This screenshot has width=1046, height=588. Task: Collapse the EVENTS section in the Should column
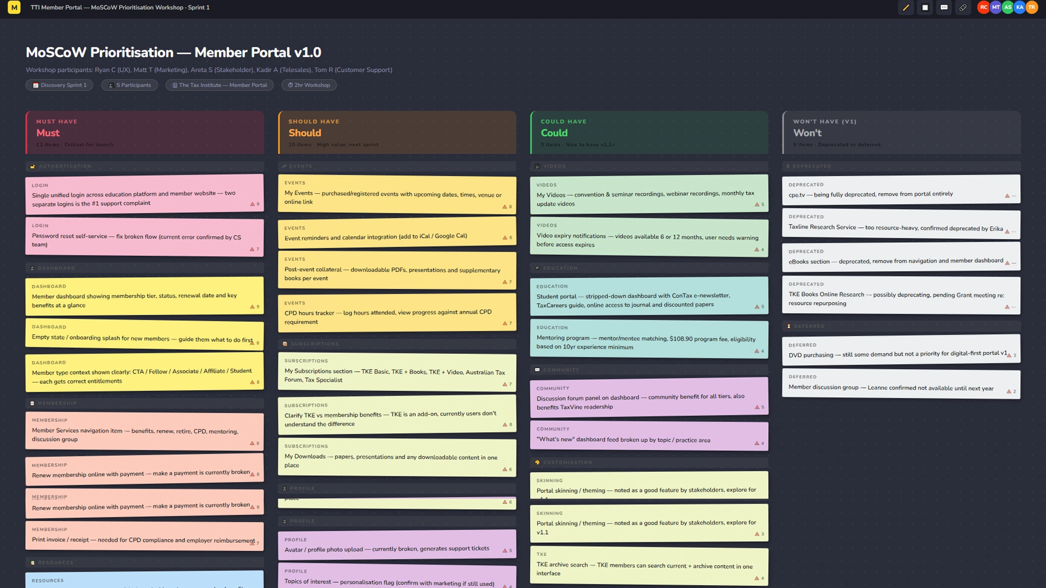[300, 167]
